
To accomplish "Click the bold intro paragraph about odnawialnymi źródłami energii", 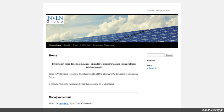I will (94, 65).
